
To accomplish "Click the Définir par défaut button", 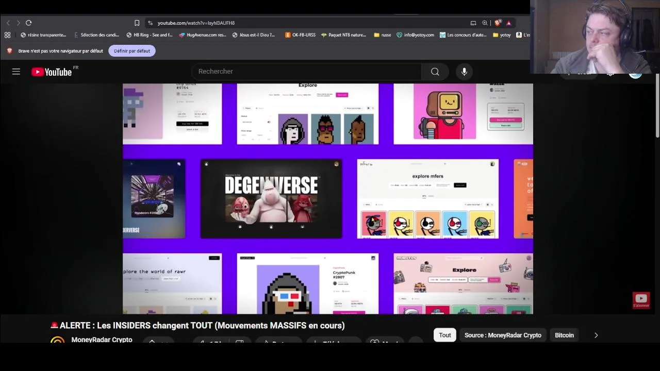I will [x=132, y=51].
